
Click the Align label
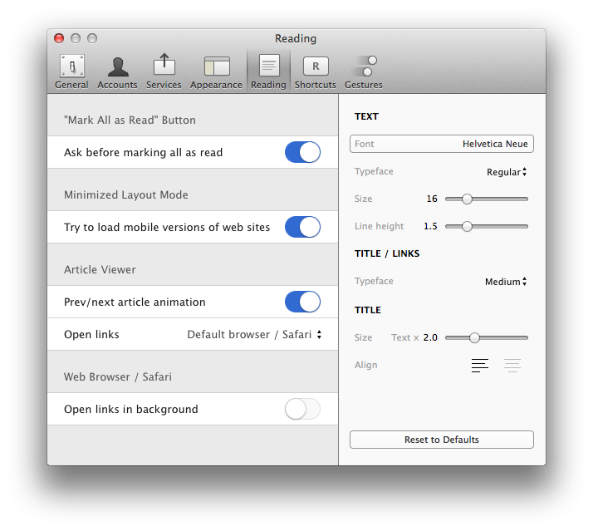[x=365, y=365]
